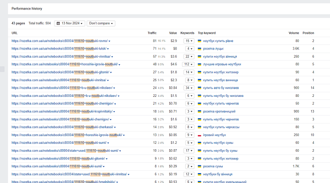Expand keywords dropdown showing 34

189,88
